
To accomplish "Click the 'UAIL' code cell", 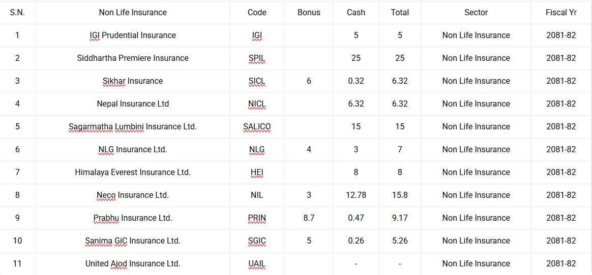I will point(257,263).
